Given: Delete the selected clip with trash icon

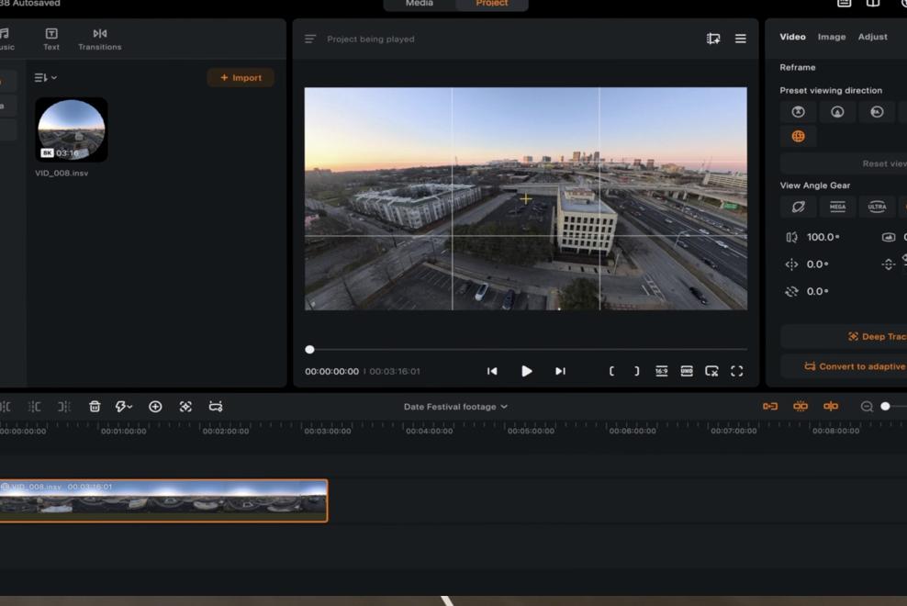Looking at the screenshot, I should [x=95, y=407].
